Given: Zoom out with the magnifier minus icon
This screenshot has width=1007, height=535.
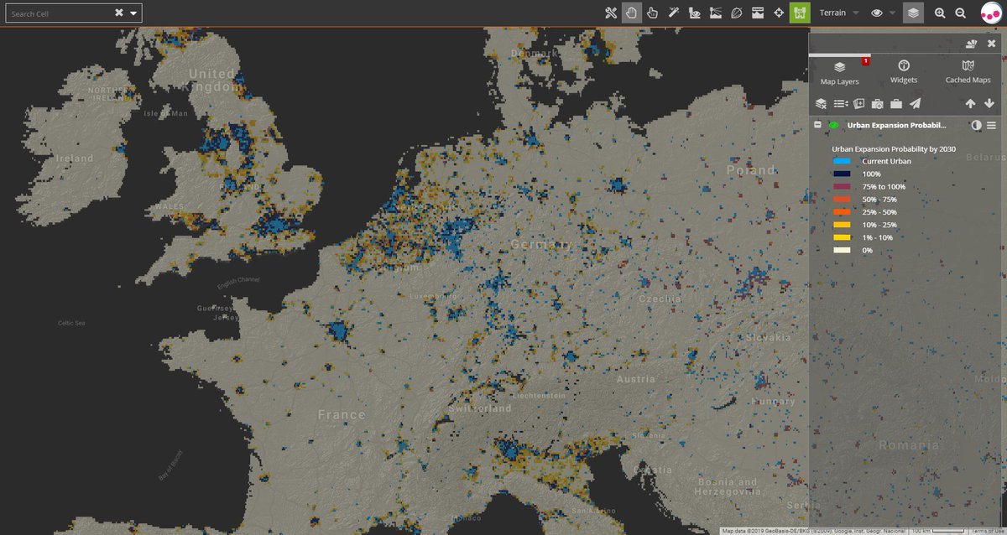Looking at the screenshot, I should pos(961,13).
